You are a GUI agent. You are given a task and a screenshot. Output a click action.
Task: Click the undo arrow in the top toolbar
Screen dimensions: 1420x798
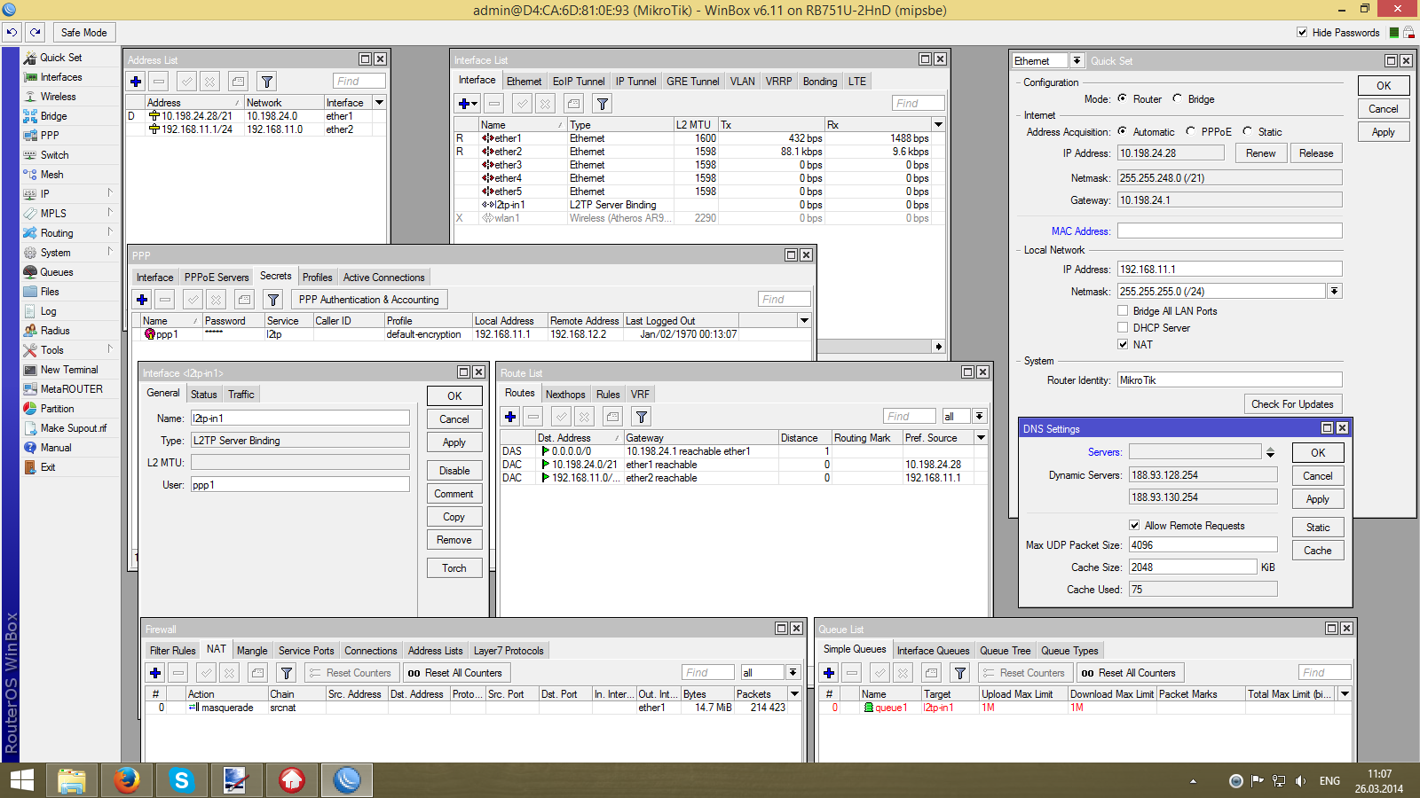click(x=12, y=32)
